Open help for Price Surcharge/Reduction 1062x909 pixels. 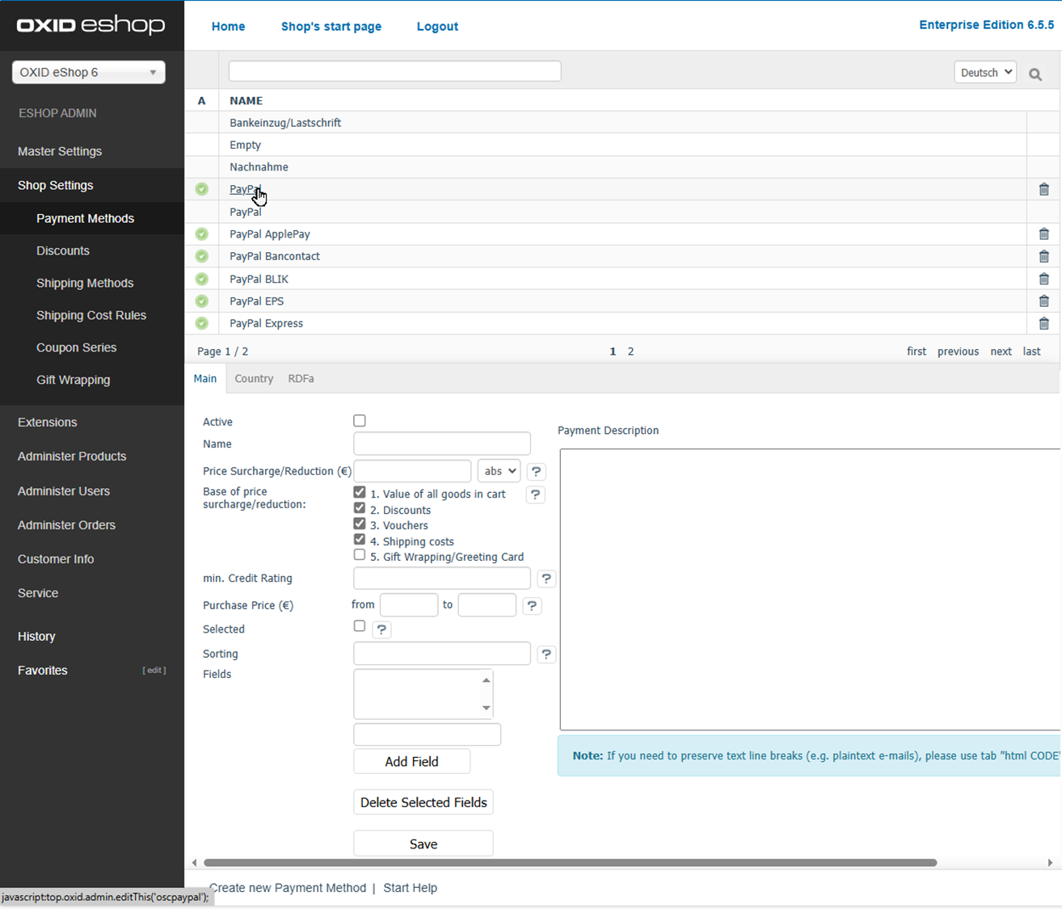point(536,472)
